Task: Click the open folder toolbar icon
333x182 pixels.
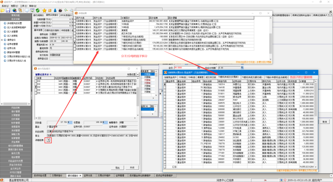Action: (2, 10)
